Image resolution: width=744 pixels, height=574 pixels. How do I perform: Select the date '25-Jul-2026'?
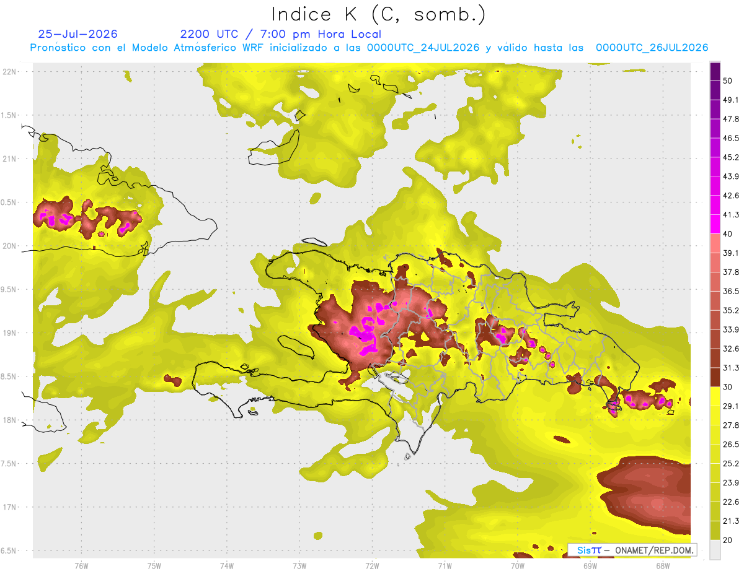click(x=77, y=34)
